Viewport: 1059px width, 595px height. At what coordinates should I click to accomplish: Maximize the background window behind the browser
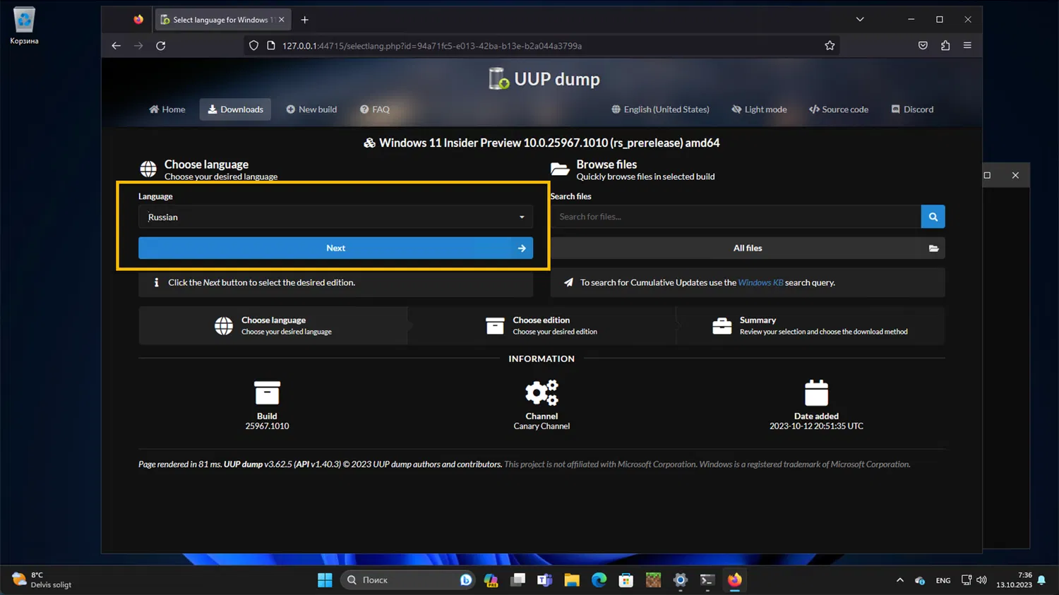pyautogui.click(x=988, y=175)
